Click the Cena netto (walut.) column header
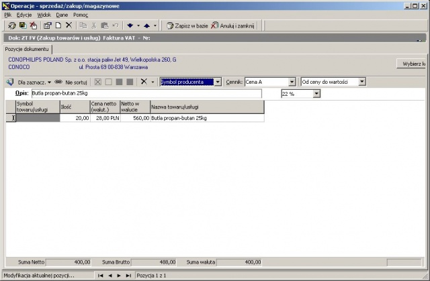Image resolution: width=430 pixels, height=281 pixels. [x=105, y=107]
